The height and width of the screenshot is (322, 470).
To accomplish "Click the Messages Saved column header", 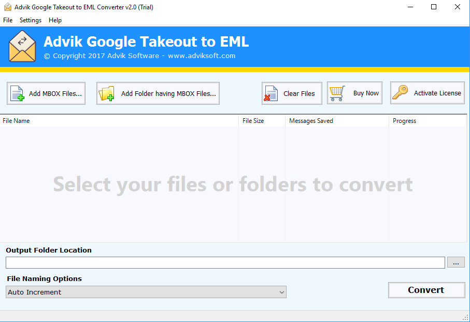I will pos(337,121).
